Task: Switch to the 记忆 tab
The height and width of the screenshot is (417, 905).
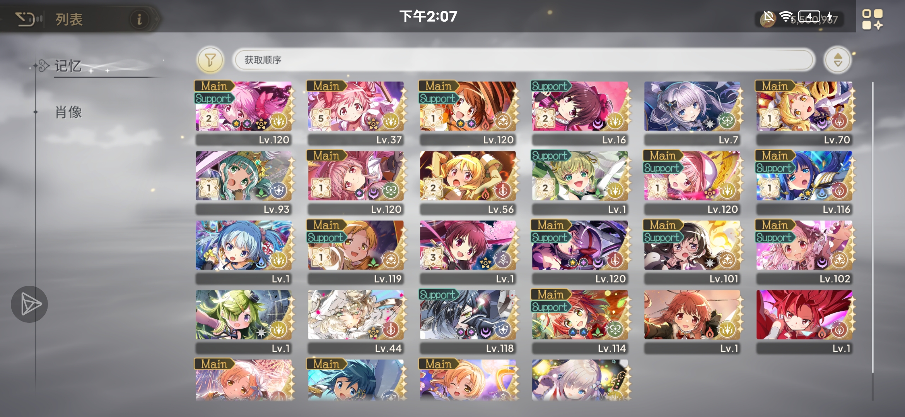Action: (x=68, y=66)
